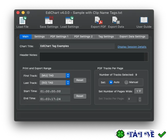Click the Export PDF toolbar icon
The image size is (168, 140).
(99, 20)
